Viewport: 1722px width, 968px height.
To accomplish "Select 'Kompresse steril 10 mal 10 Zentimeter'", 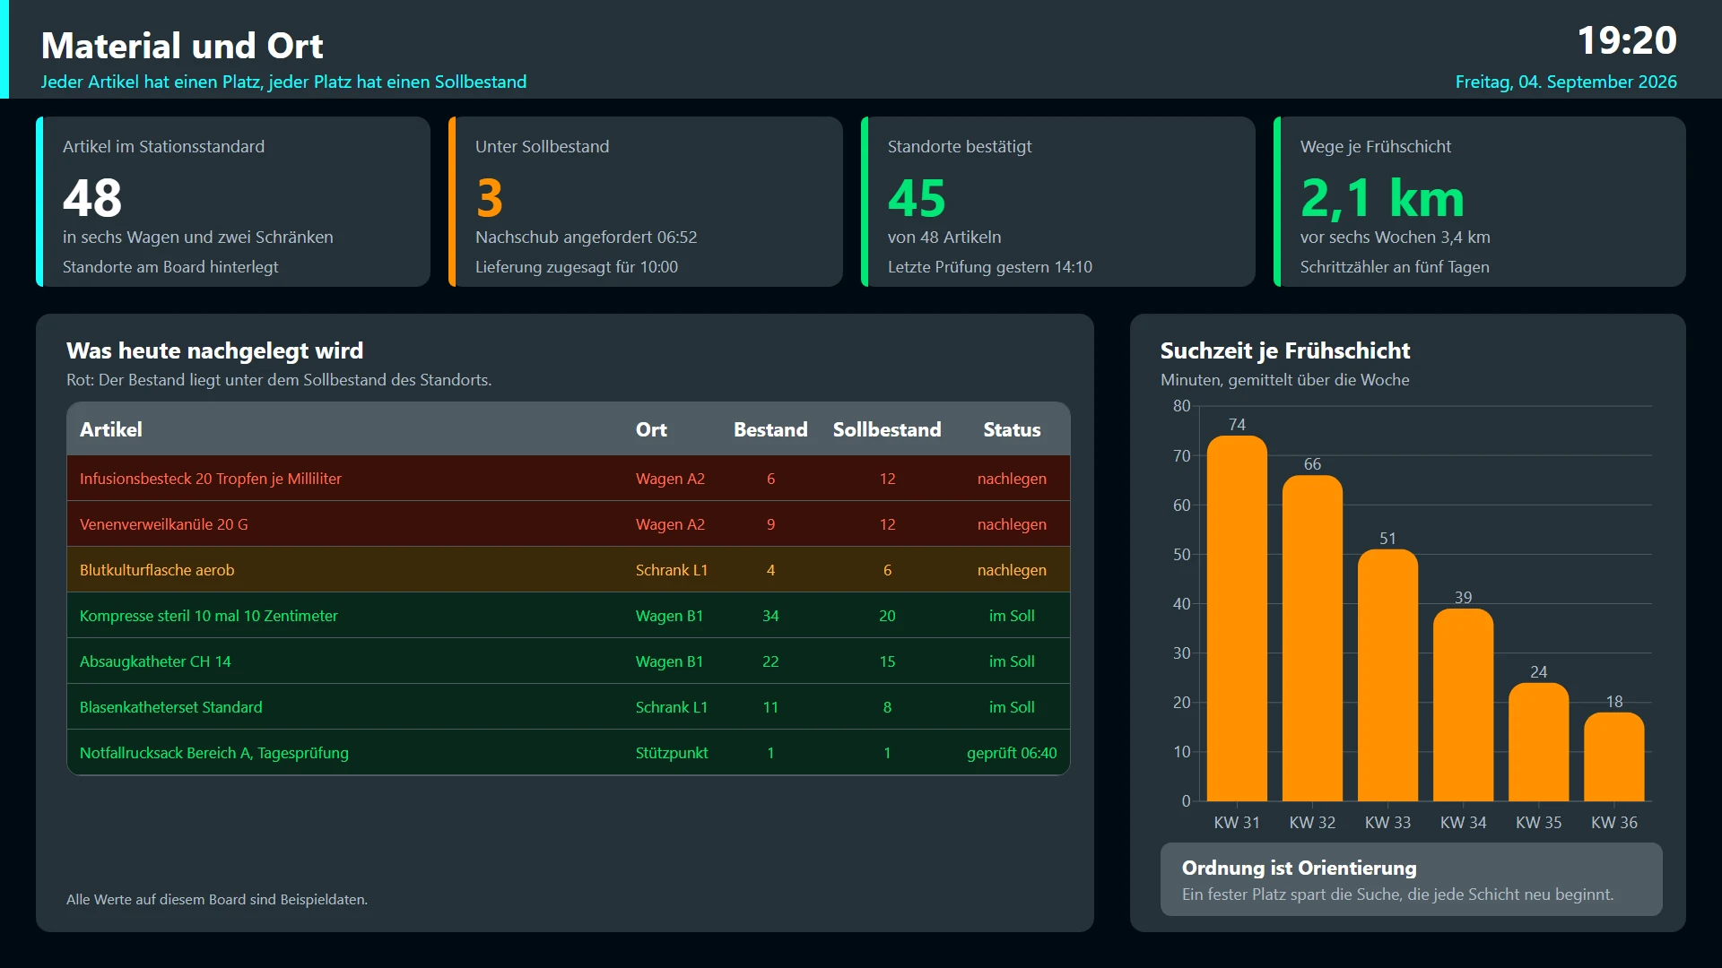I will [x=209, y=616].
